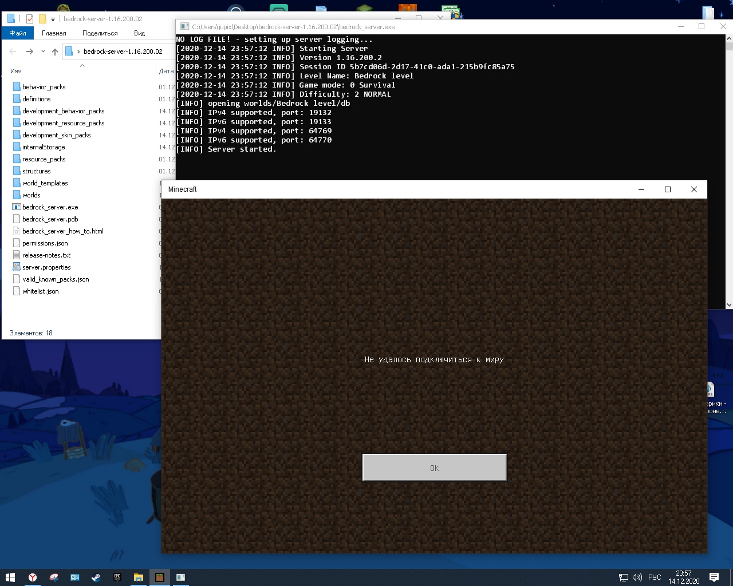Image resolution: width=733 pixels, height=586 pixels.
Task: Click the Explorer forward navigation arrow
Action: pyautogui.click(x=30, y=52)
